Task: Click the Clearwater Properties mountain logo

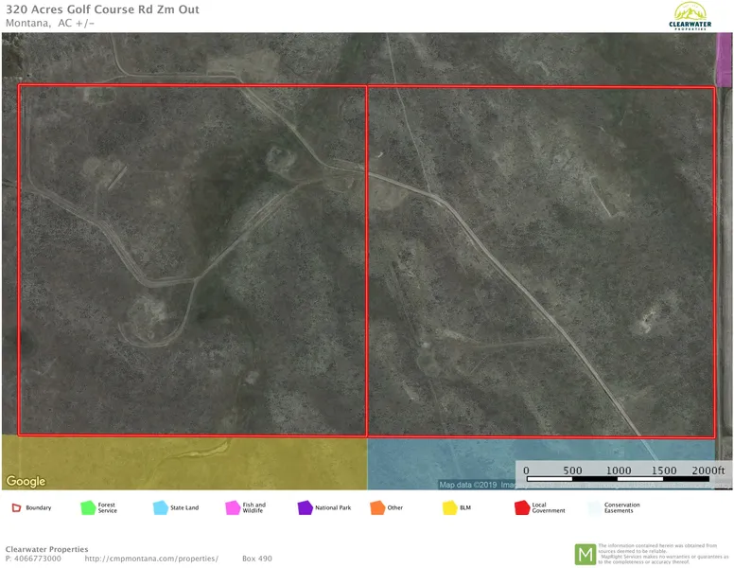Action: pyautogui.click(x=688, y=15)
